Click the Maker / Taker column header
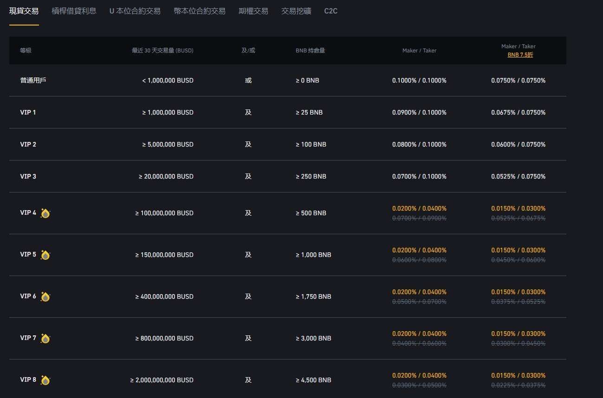Screen dimensions: 603x398 pos(419,51)
